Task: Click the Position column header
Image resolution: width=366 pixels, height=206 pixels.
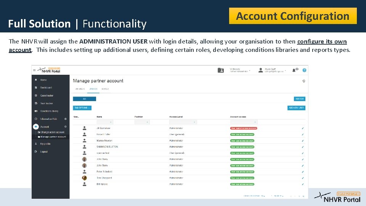Action: [x=139, y=117]
